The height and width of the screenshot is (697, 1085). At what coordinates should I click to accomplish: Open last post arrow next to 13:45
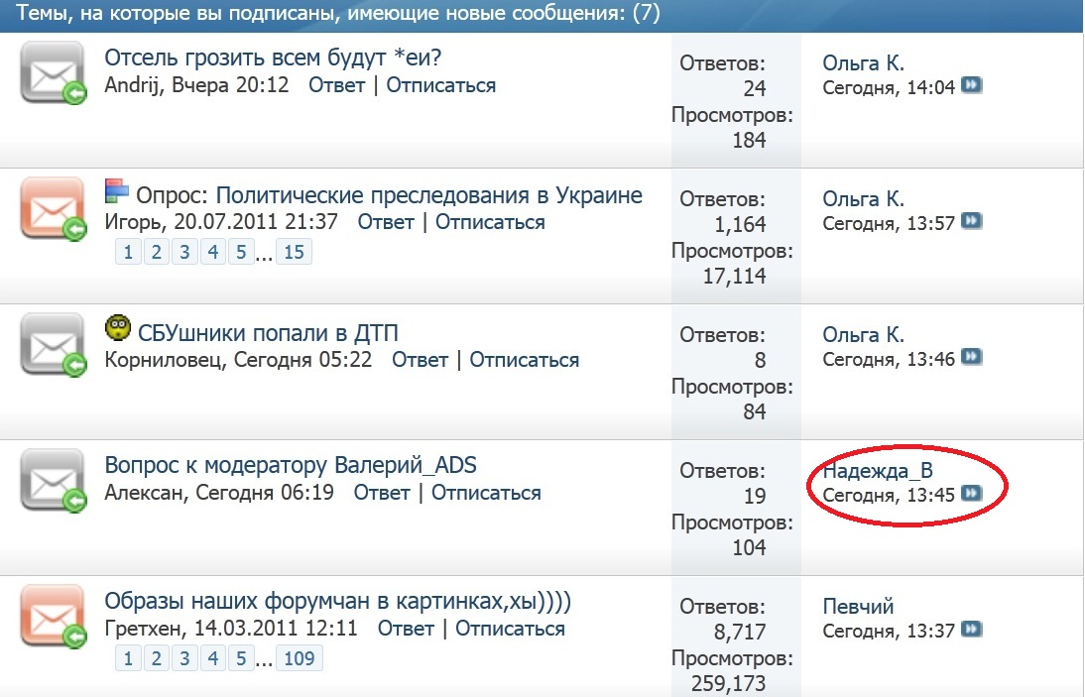coord(972,493)
